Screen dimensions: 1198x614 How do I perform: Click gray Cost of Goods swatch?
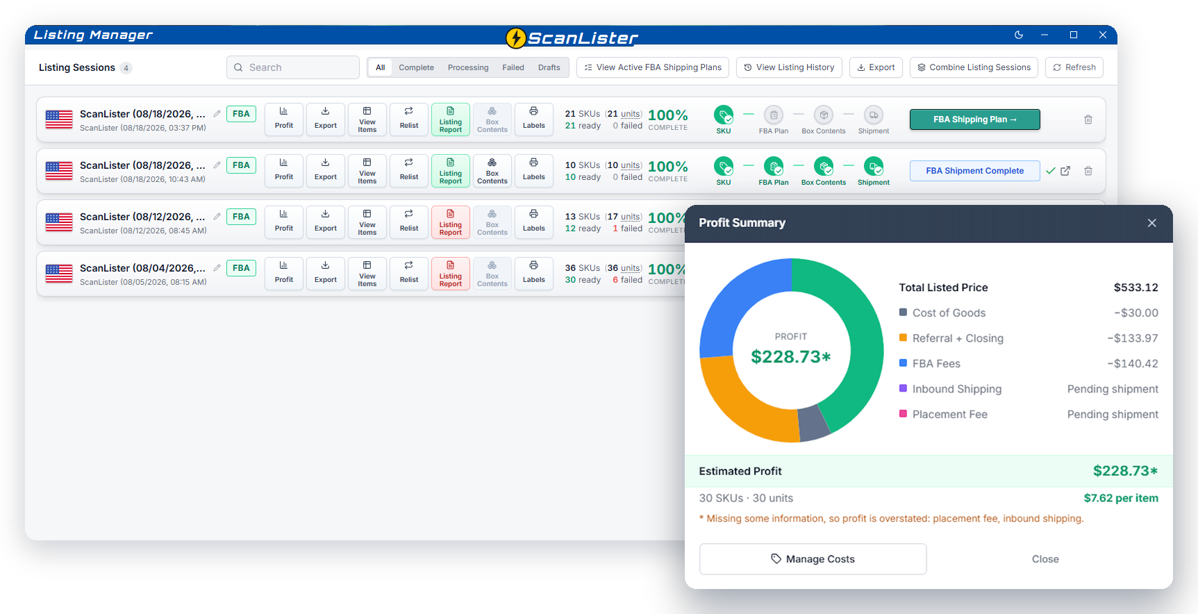coord(903,313)
